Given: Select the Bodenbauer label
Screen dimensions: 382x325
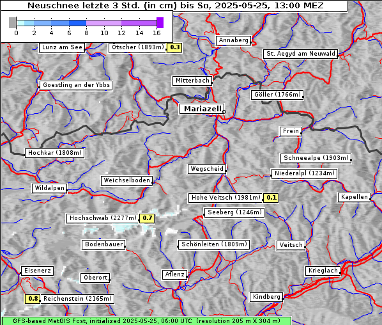Looking at the screenshot, I should (103, 244).
